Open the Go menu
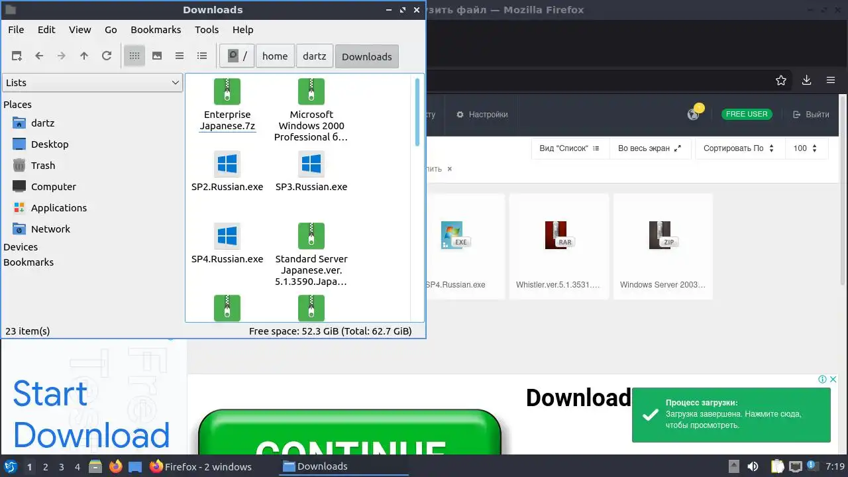The height and width of the screenshot is (477, 848). [x=111, y=30]
